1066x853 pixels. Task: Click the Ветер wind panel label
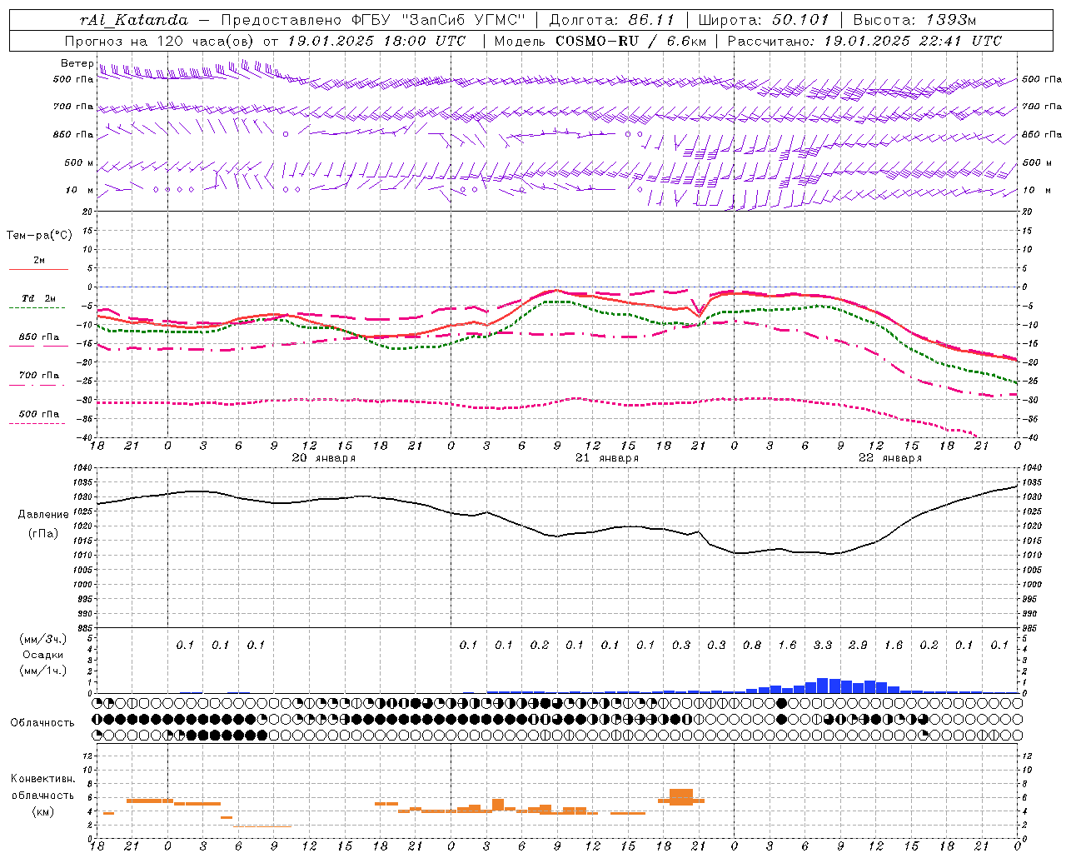(77, 63)
